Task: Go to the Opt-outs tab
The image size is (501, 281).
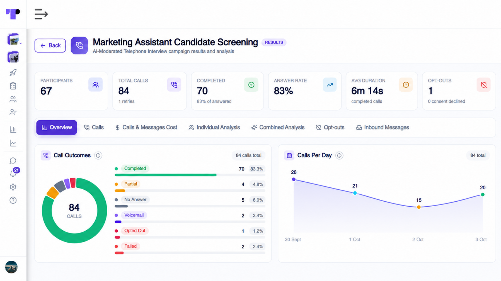Action: 330,128
